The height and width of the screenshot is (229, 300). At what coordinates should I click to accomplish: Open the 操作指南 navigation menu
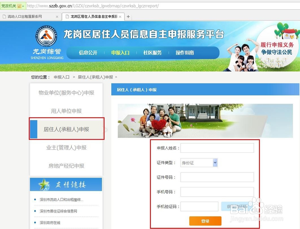click(x=184, y=53)
